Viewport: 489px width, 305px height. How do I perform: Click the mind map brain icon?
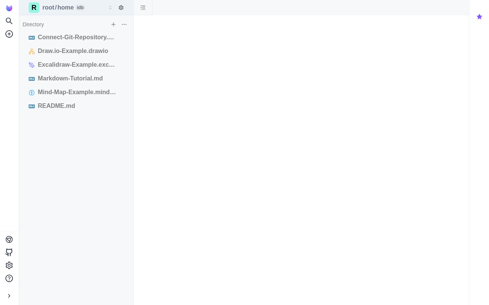[x=32, y=93]
